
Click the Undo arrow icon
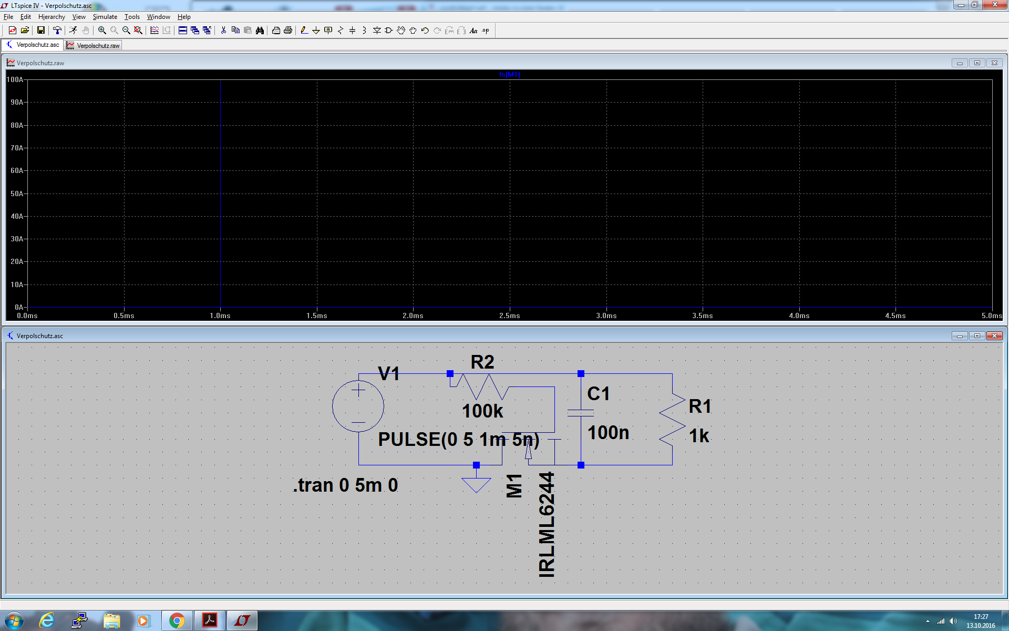tap(425, 30)
